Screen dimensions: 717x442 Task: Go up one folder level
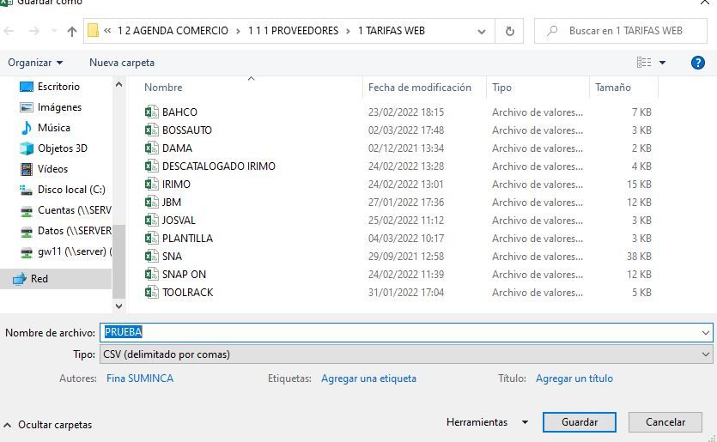point(72,31)
